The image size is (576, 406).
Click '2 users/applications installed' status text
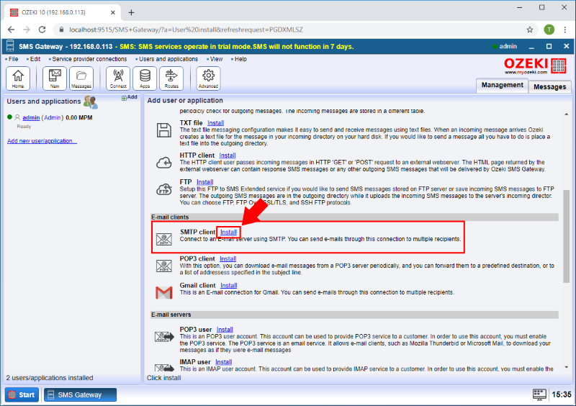(50, 378)
